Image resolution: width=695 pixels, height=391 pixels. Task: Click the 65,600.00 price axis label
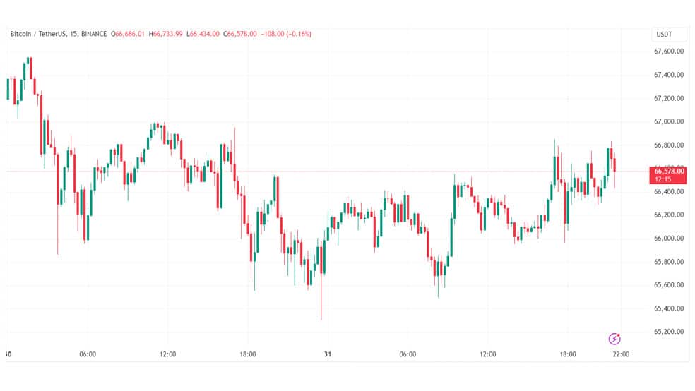[668, 284]
